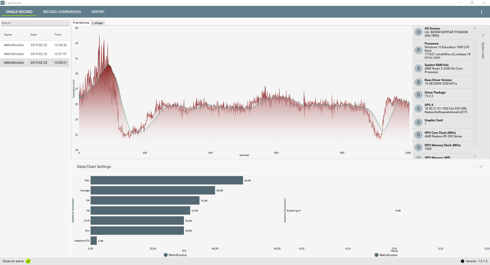Click the 16 GB DDR4 3200 MT/s entry

[441, 84]
